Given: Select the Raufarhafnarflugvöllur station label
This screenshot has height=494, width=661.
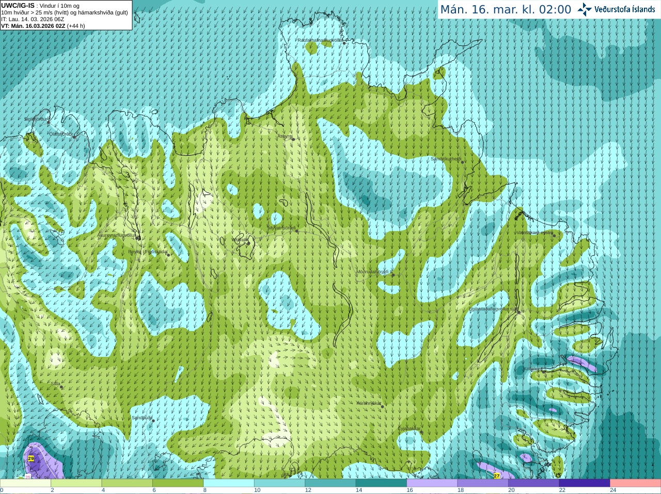Looking at the screenshot, I should point(320,40).
